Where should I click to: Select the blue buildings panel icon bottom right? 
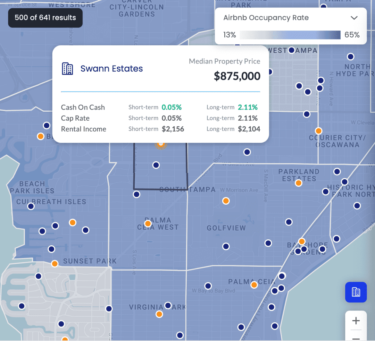(356, 292)
